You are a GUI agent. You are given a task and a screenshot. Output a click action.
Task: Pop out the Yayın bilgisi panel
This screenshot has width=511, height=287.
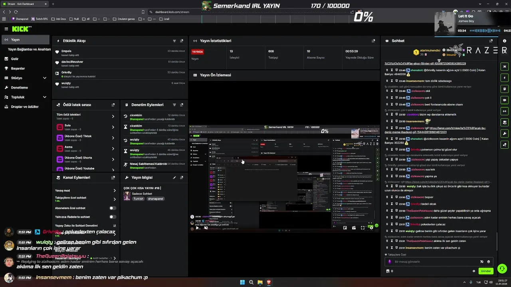point(182,177)
